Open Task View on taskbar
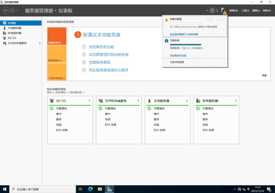 pyautogui.click(x=81, y=189)
